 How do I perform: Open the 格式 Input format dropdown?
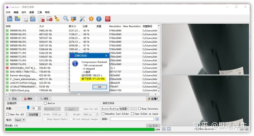20,120
